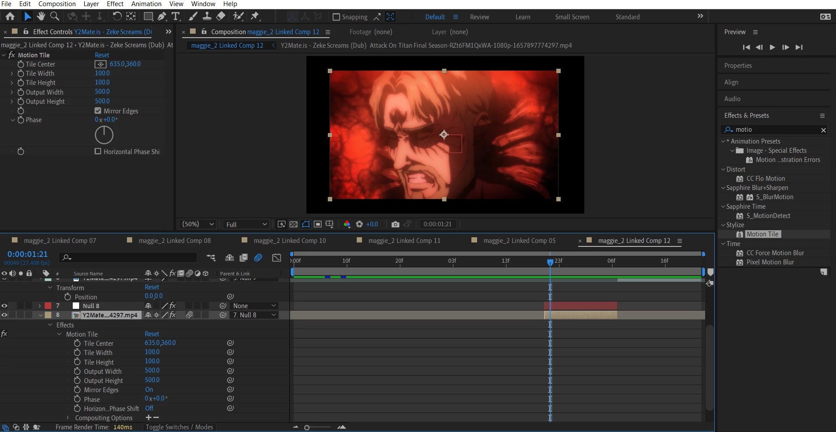Click the blue playhead in the timeline ruler
The height and width of the screenshot is (432, 836).
550,262
